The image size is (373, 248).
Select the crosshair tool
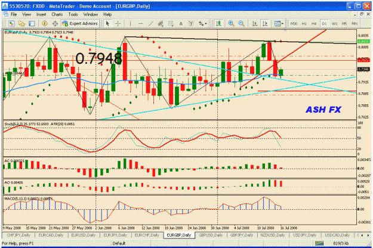click(118, 23)
